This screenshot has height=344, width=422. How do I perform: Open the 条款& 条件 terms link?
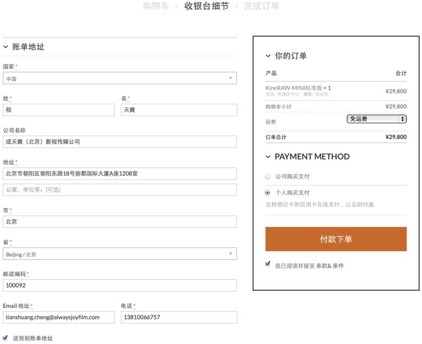[330, 266]
